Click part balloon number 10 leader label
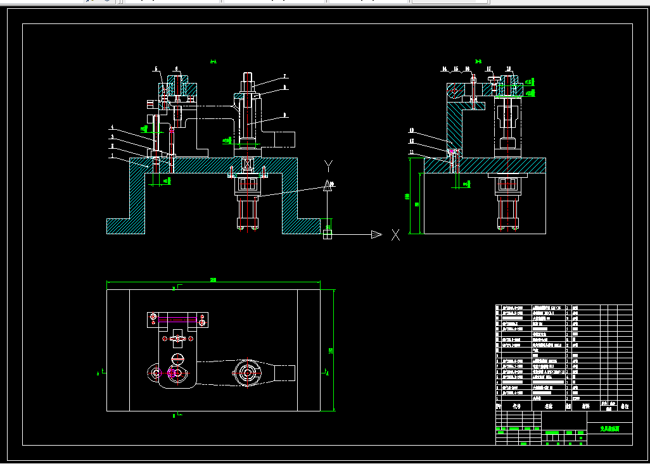This screenshot has height=464, width=650. (x=411, y=130)
